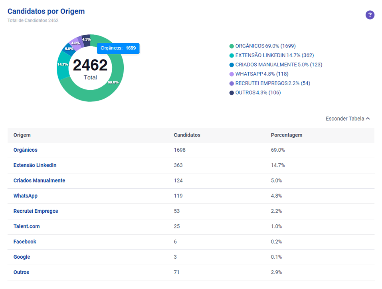Click the Origem column header
This screenshot has height=289, width=382.
coord(22,135)
